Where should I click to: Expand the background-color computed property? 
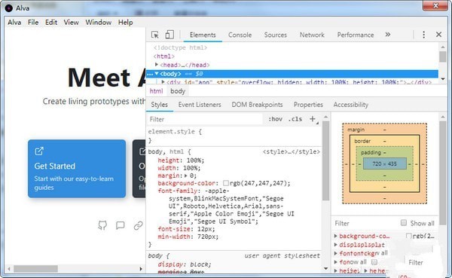pos(335,236)
